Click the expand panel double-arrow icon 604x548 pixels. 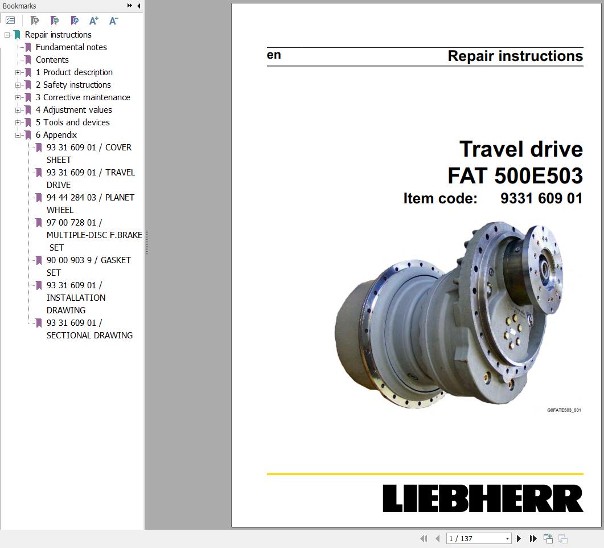click(x=129, y=6)
